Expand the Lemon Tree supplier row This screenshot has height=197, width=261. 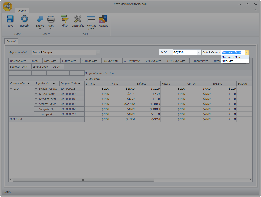(36, 89)
